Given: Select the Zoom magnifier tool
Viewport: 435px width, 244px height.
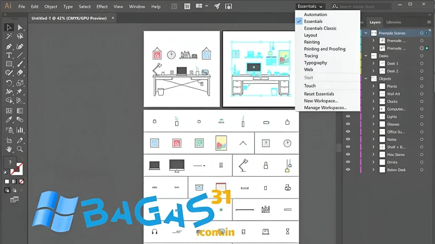Looking at the screenshot, I should coord(20,149).
